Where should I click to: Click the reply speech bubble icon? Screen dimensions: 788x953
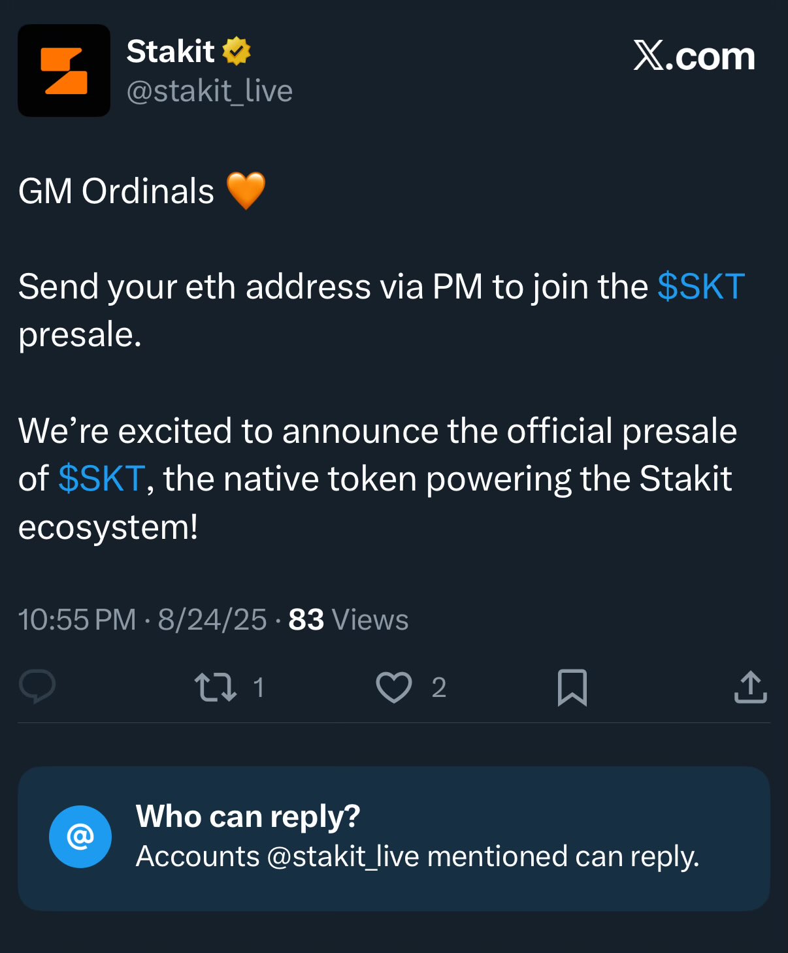[37, 687]
